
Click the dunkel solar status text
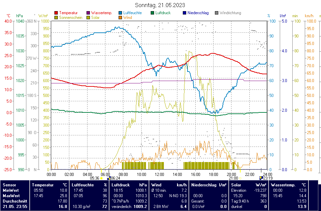[237, 207]
